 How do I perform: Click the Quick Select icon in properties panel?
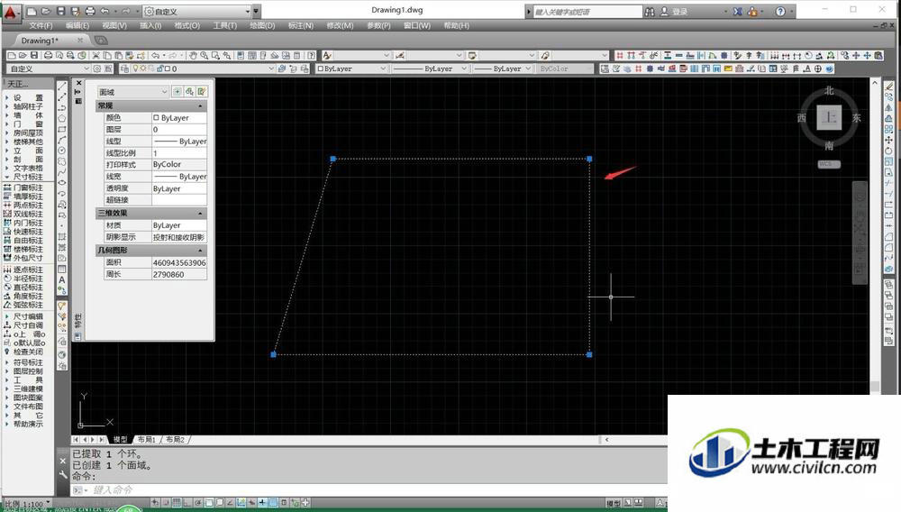click(x=202, y=92)
